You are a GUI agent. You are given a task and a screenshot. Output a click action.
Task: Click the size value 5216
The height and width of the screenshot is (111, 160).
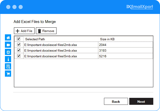[103, 56]
